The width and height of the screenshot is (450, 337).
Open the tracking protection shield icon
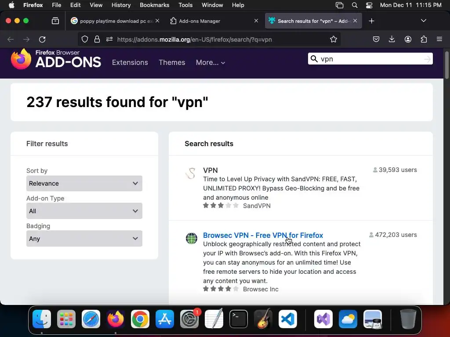(85, 39)
